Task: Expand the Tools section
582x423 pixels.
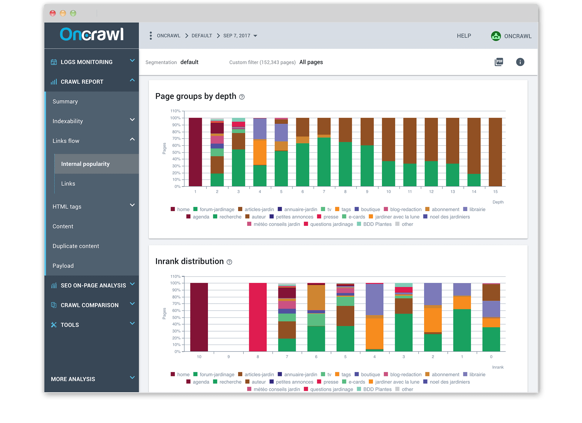Action: click(x=132, y=323)
